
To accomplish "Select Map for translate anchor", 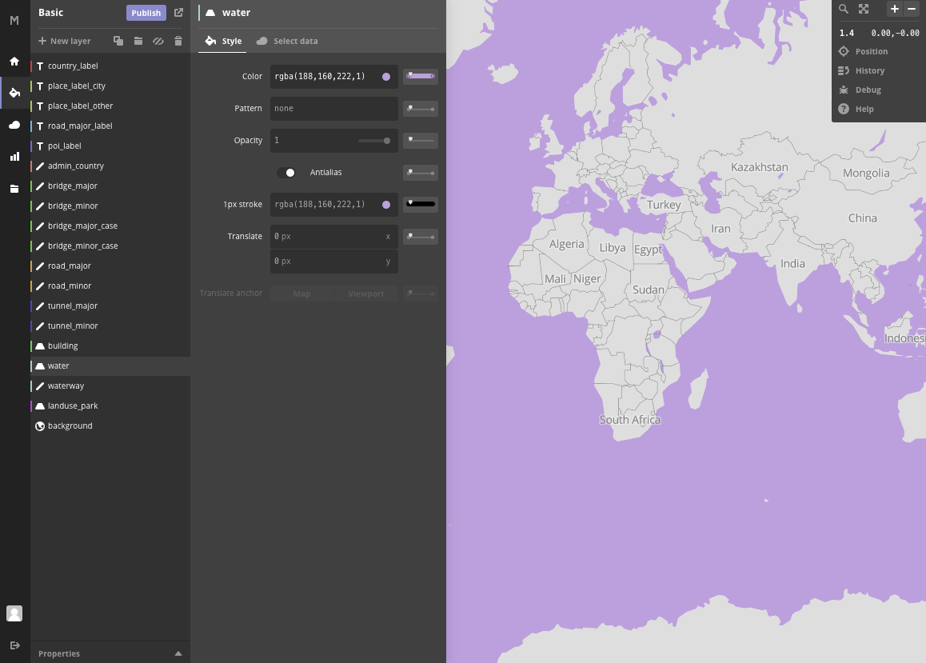I will coord(301,294).
